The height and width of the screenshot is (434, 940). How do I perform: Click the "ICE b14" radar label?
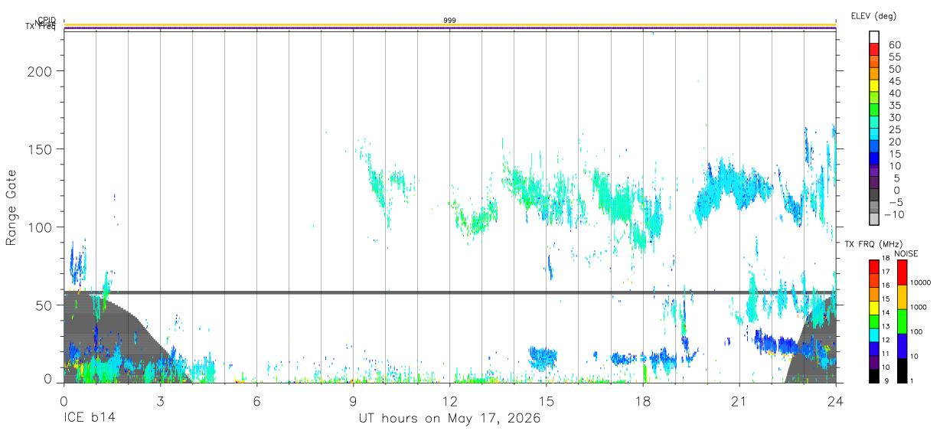89,419
